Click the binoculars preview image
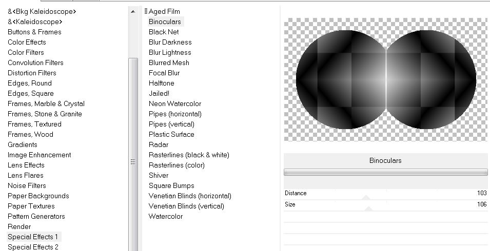Screen dimensions: 490x251 [386, 79]
